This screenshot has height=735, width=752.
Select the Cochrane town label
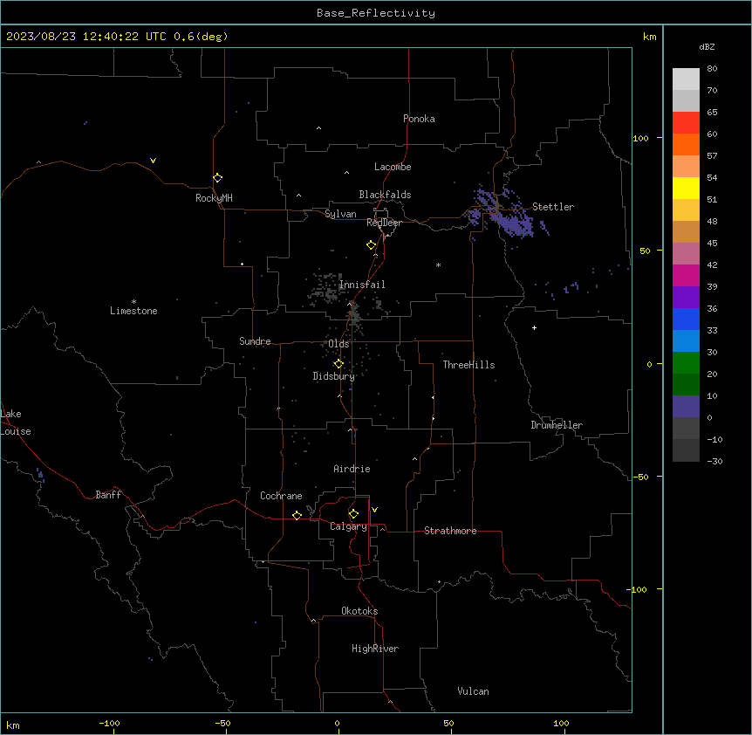pos(281,496)
